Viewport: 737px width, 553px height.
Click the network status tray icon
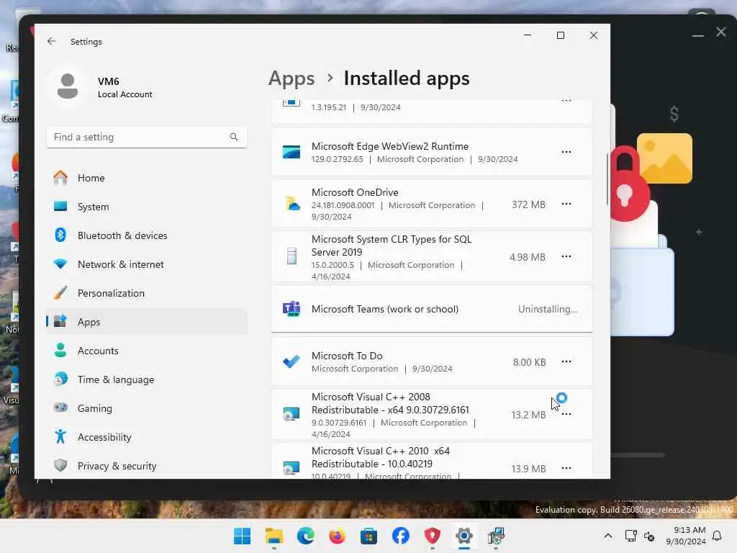[630, 536]
